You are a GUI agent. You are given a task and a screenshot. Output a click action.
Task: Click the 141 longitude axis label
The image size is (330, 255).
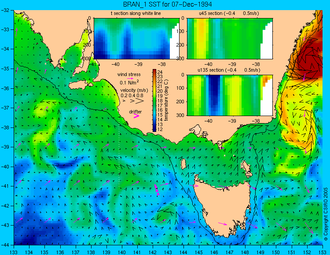click(x=137, y=252)
